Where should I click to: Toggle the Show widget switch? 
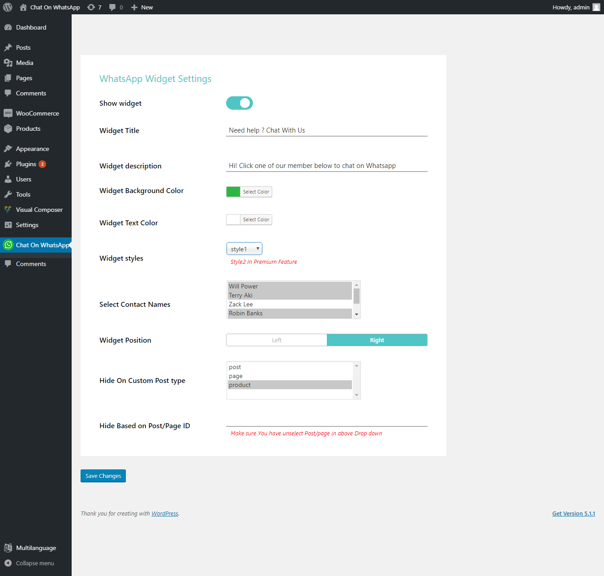coord(240,103)
